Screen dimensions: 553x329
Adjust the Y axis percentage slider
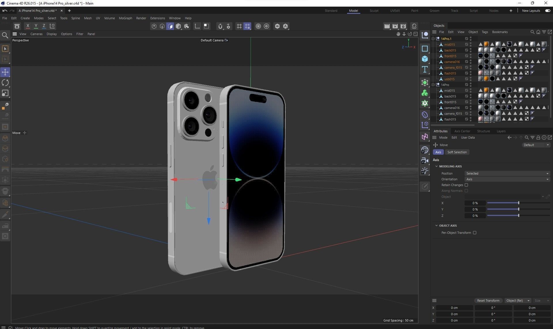518,209
